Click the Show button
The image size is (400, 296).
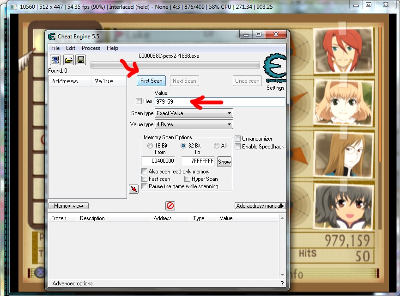click(x=224, y=162)
